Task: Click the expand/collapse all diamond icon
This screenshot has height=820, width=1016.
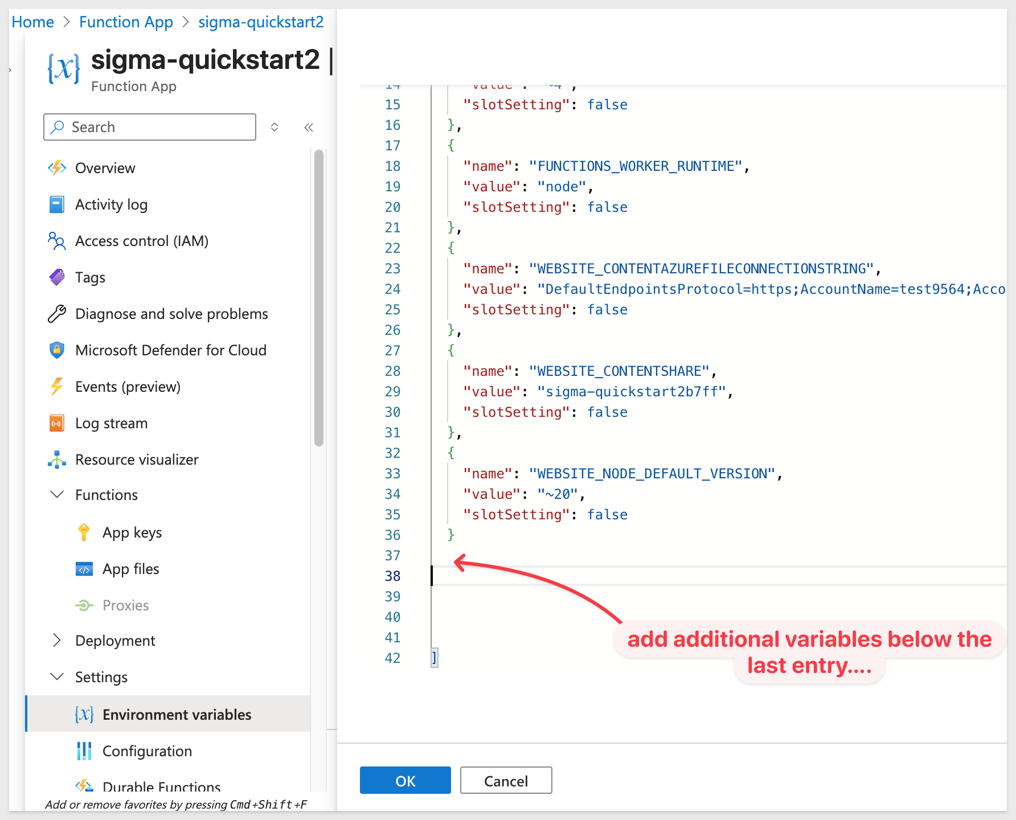Action: (275, 127)
